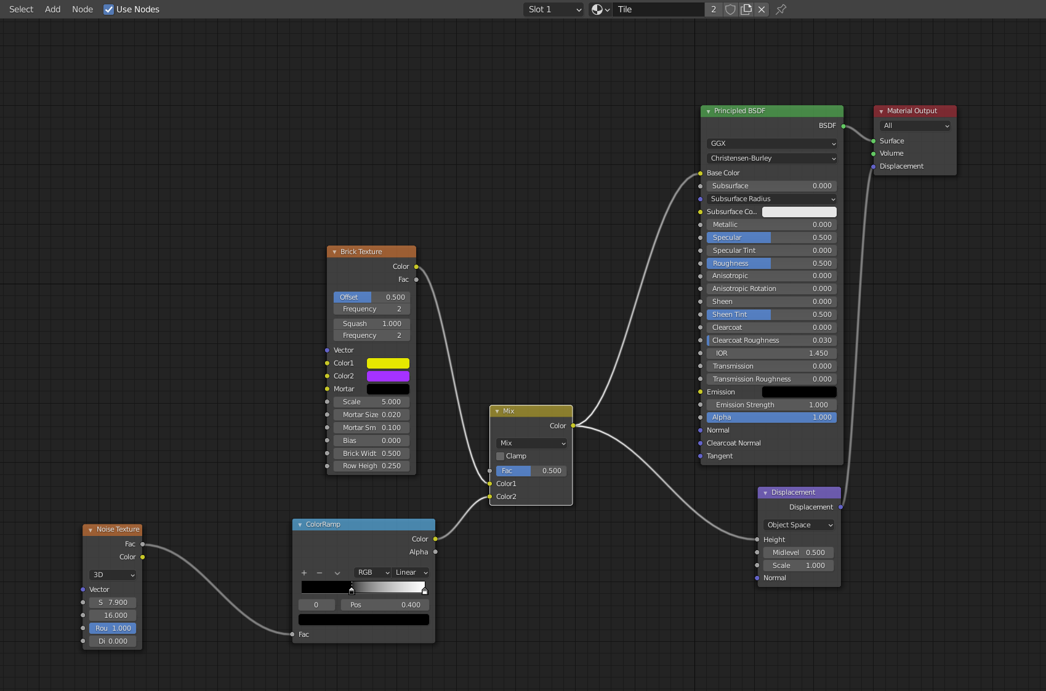The width and height of the screenshot is (1046, 691).
Task: Collapse the Brick Texture node
Action: click(335, 252)
